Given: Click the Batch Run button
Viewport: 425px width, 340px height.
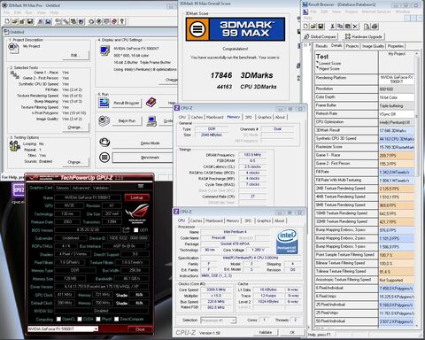Looking at the screenshot, I should 127,120.
